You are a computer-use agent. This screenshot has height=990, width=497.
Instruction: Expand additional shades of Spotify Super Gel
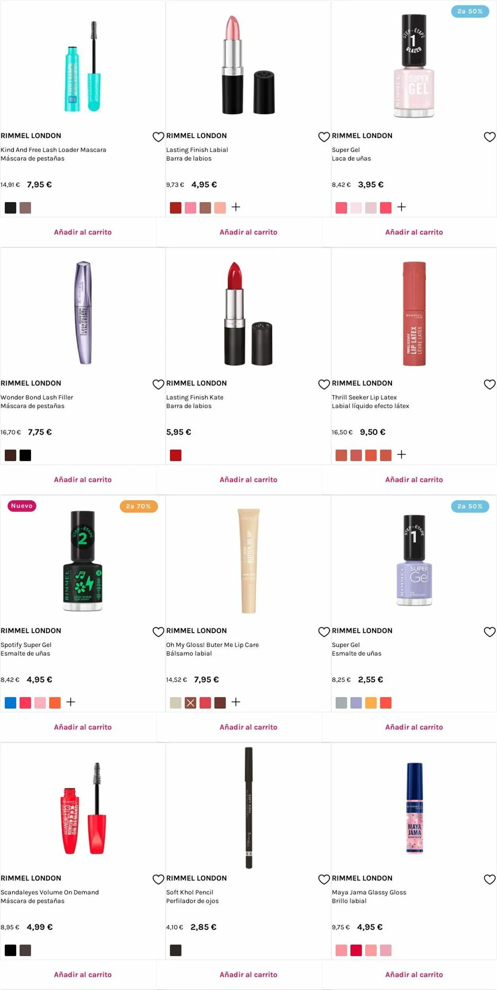pyautogui.click(x=70, y=702)
